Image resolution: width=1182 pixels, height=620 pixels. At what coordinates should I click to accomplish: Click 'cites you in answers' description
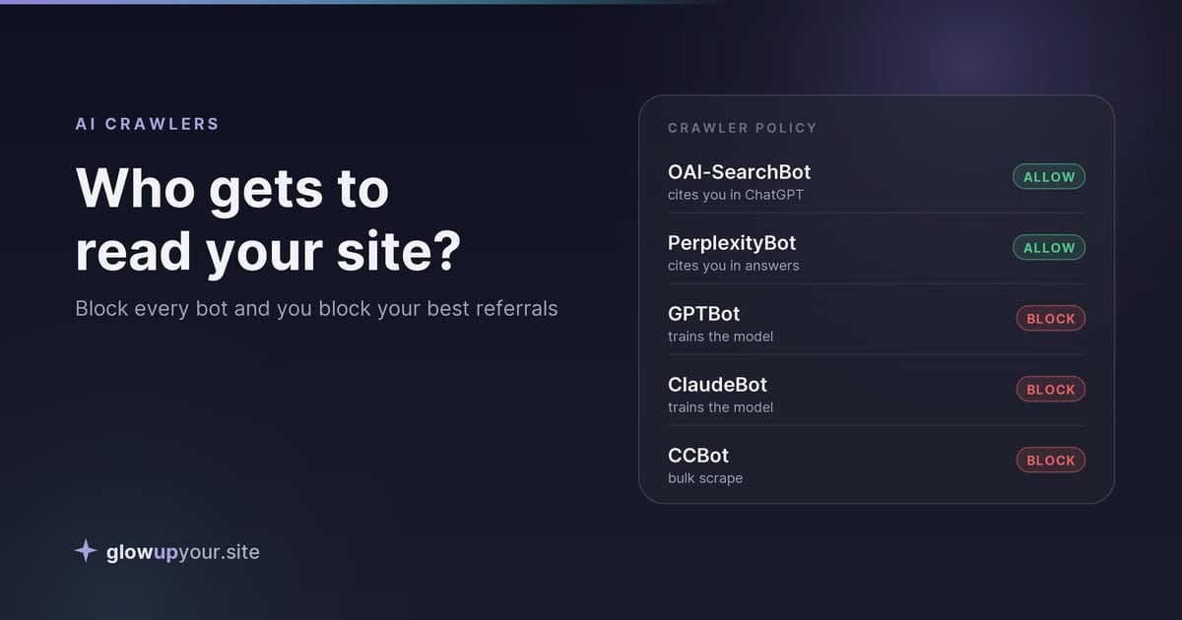click(734, 266)
